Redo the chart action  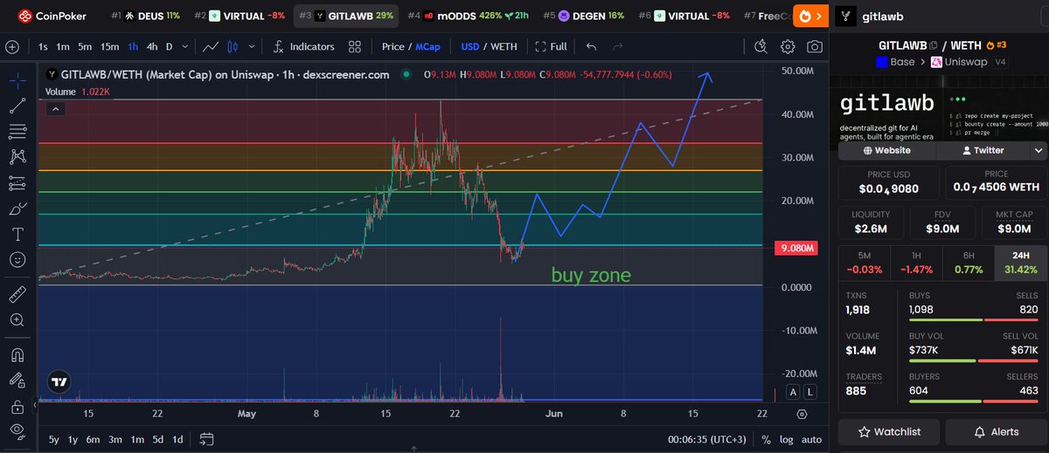[x=618, y=46]
